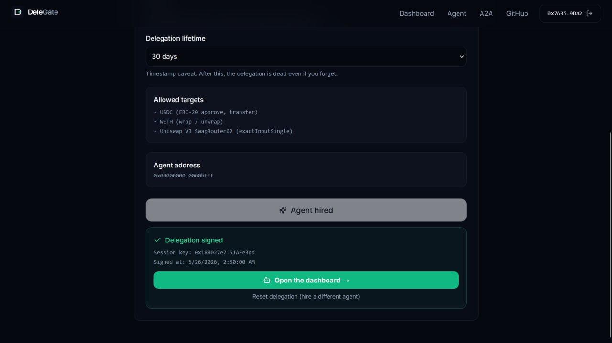Click the chevron arrow of the 30 days selector
The height and width of the screenshot is (343, 612).
(x=462, y=57)
